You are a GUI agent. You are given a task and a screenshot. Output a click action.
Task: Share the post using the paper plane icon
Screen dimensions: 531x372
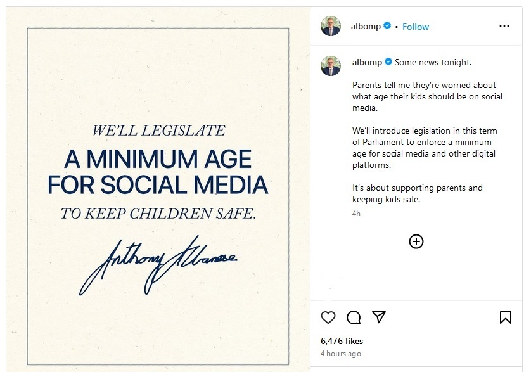[379, 317]
